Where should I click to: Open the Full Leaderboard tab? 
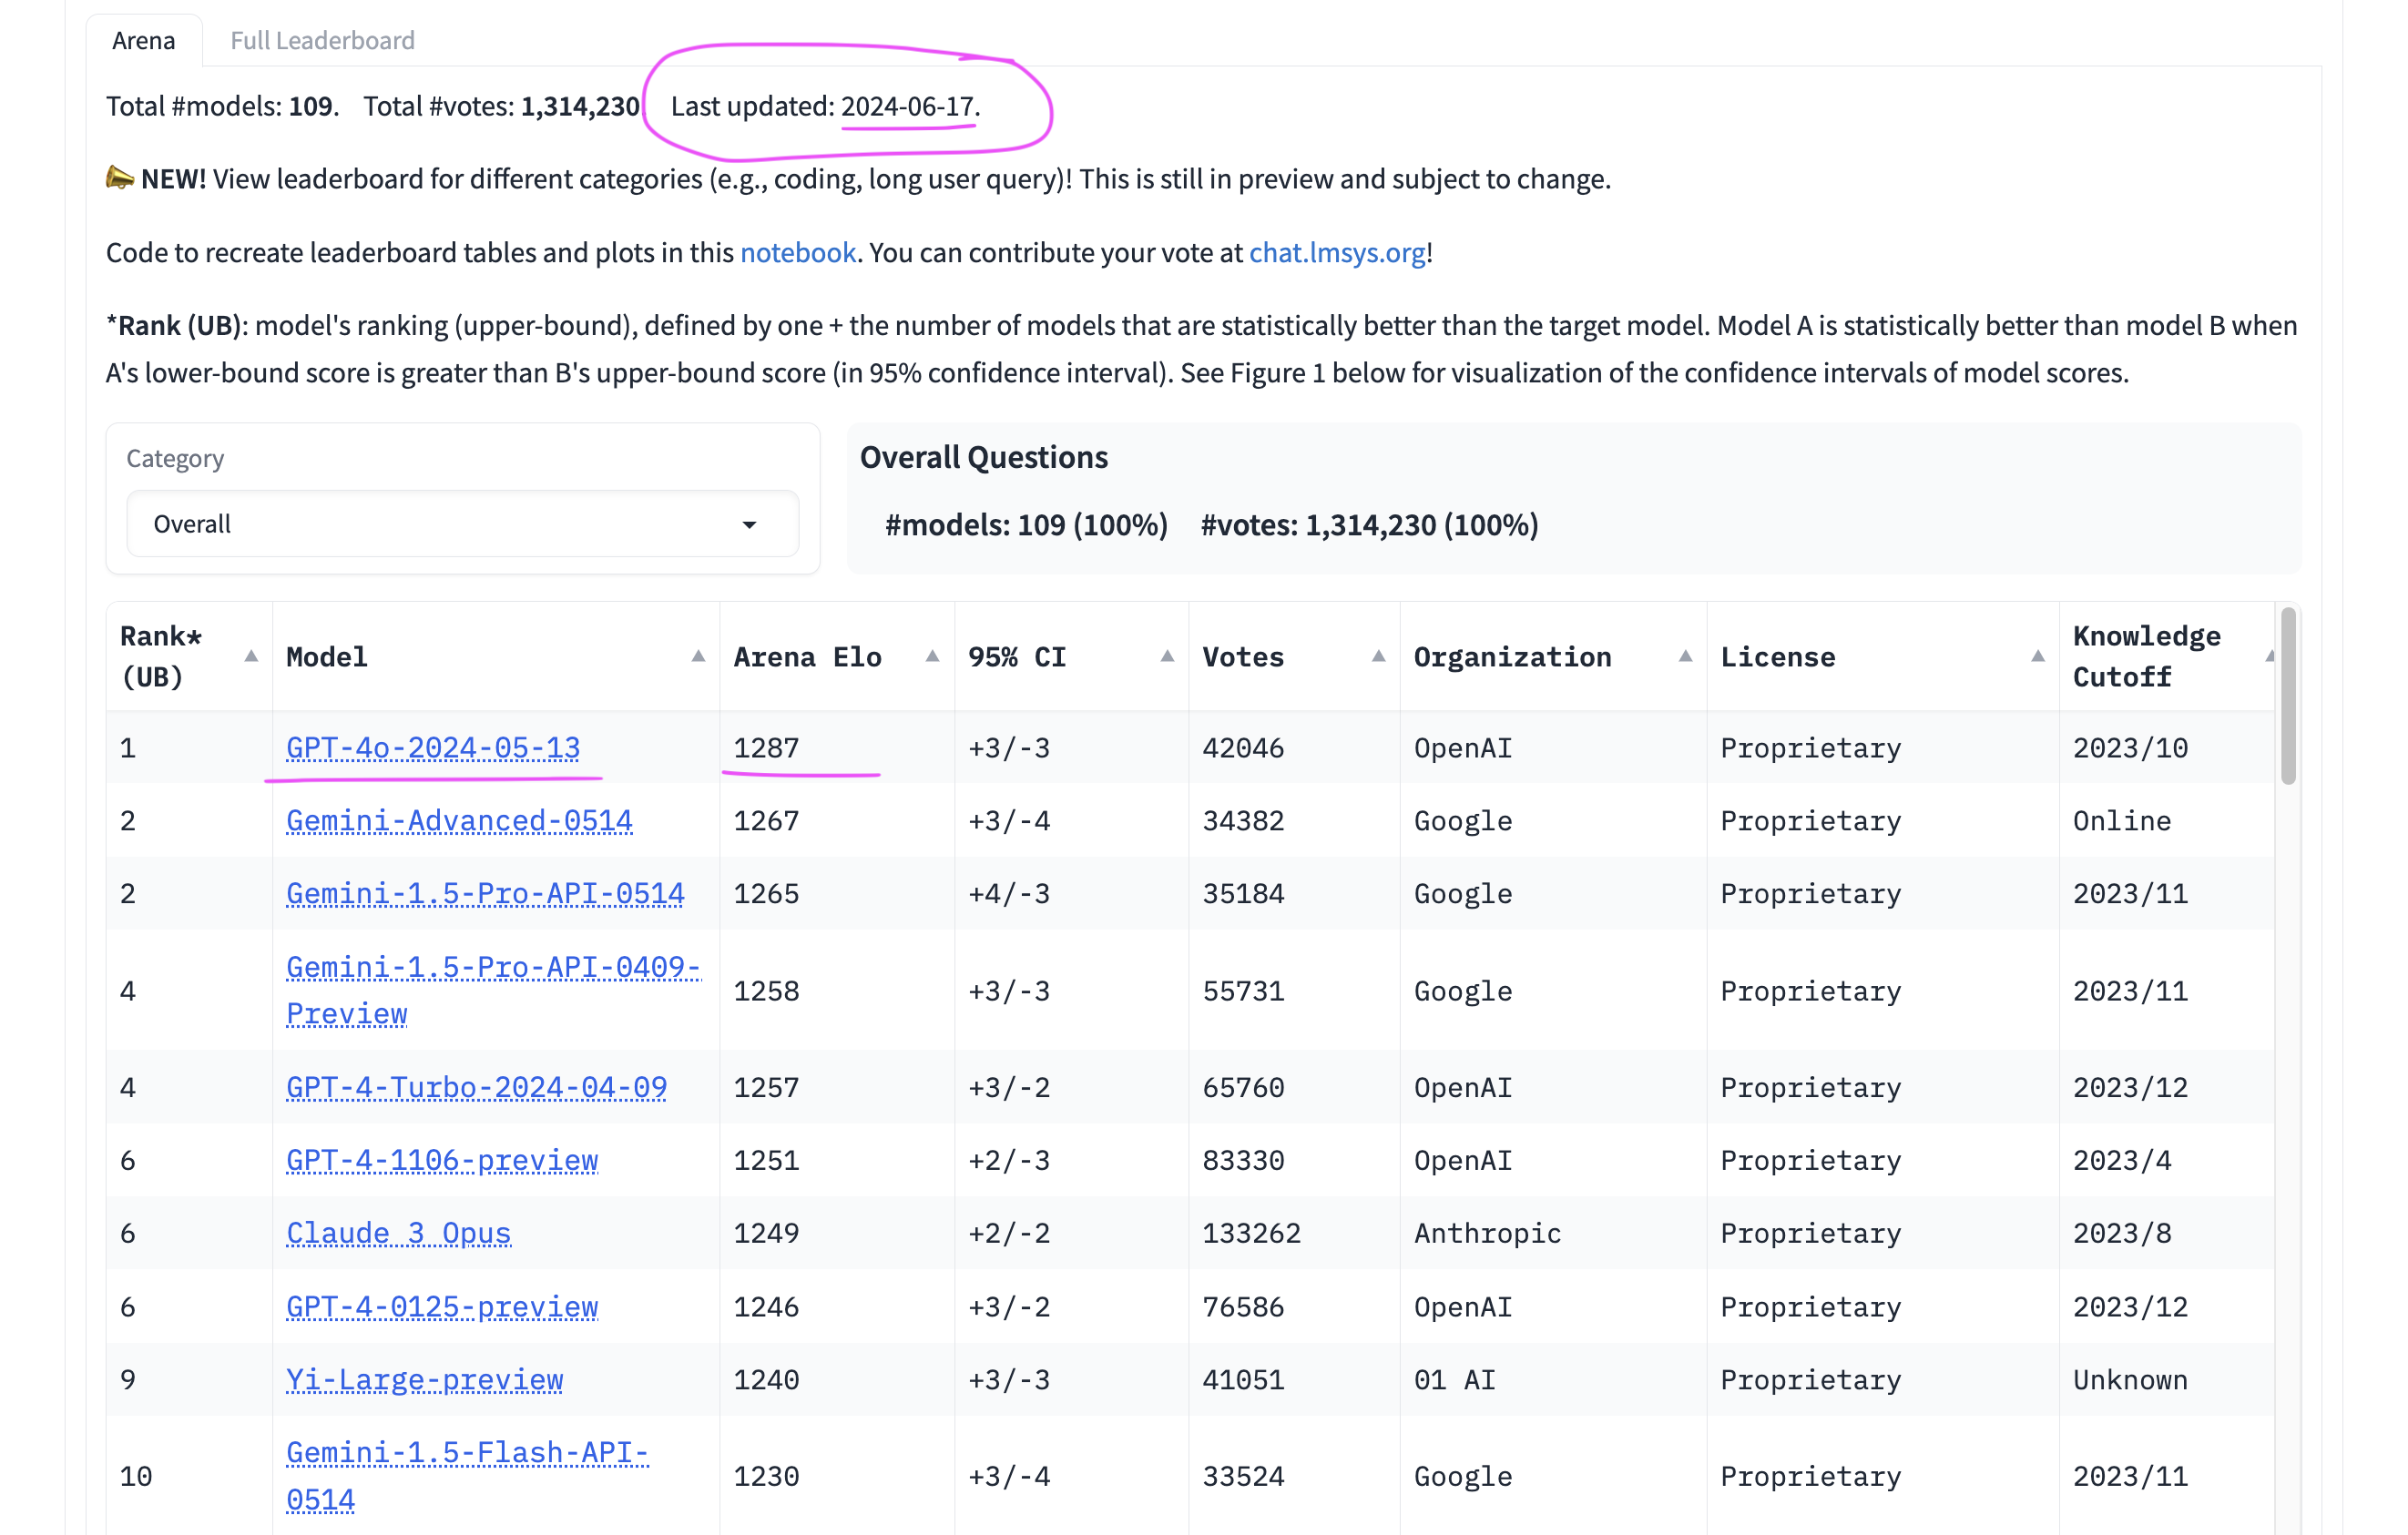[x=322, y=40]
